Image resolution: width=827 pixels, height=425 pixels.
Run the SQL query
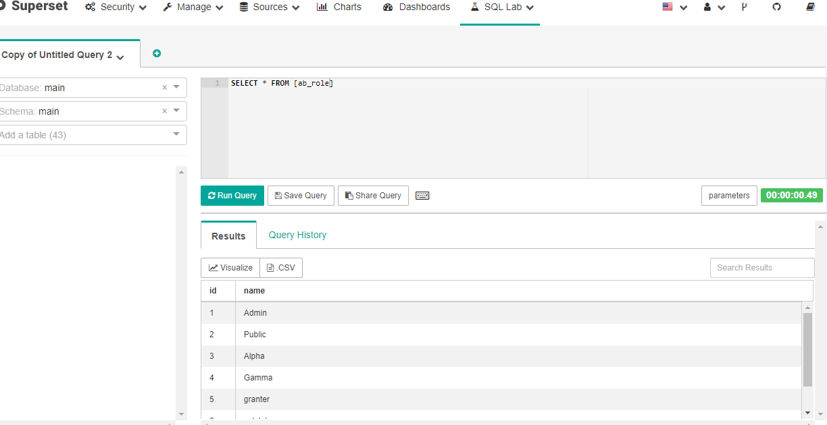232,196
